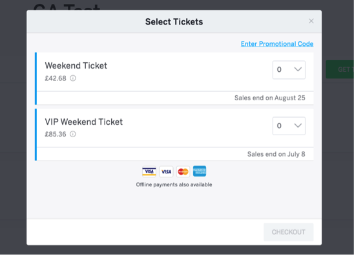354x255 pixels.
Task: Click the green Get Tickets button behind dialog
Action: 340,69
